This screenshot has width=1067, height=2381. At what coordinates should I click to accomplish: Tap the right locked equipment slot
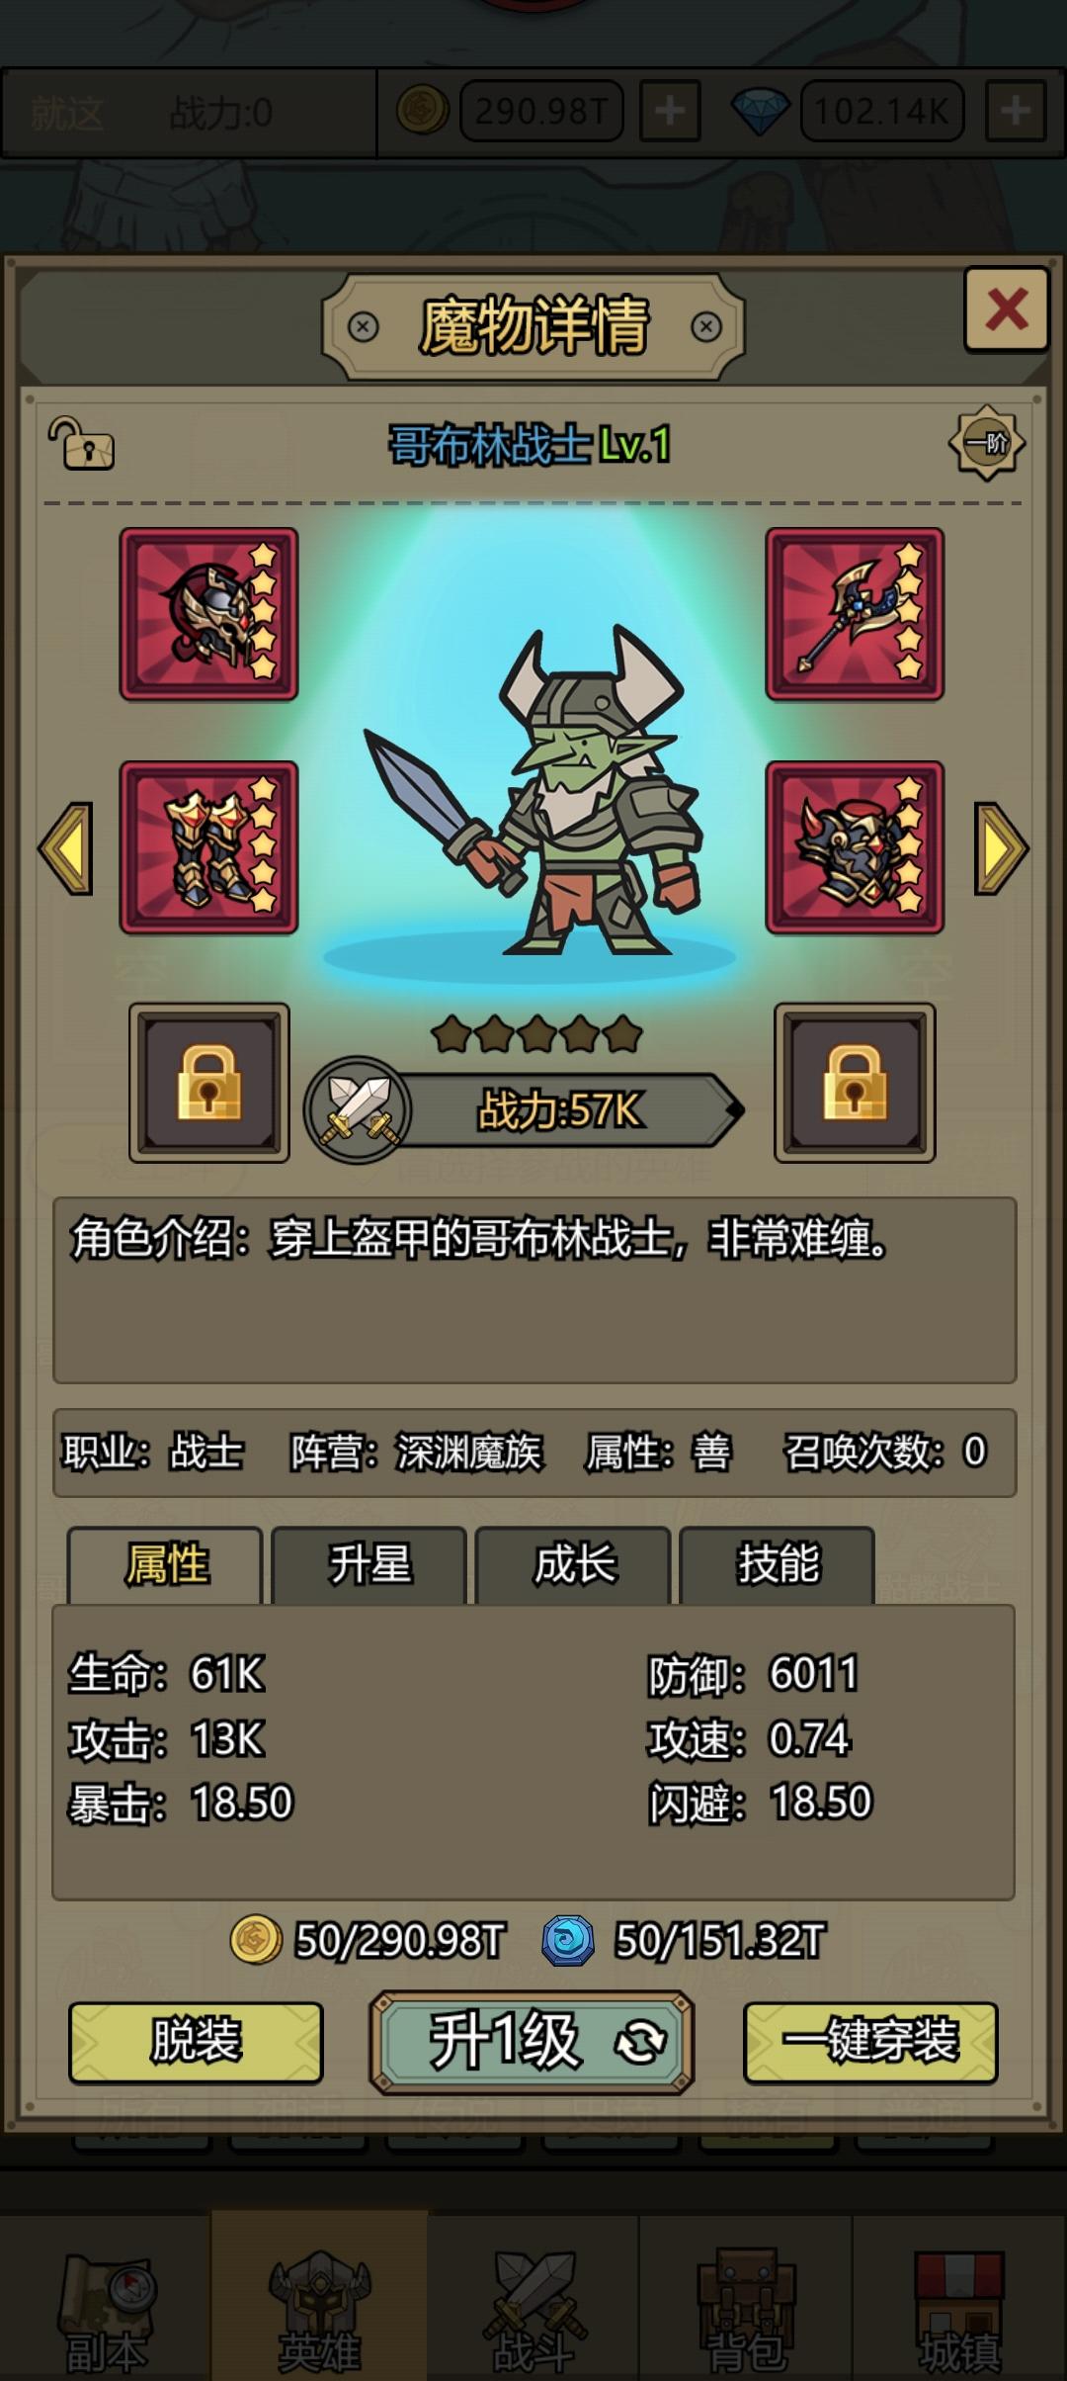[855, 1083]
